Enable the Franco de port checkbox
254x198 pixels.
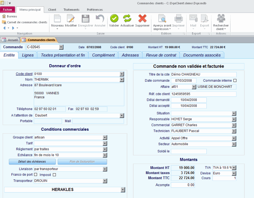pos(36,175)
